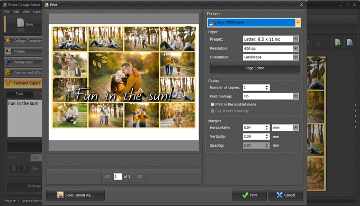Open the margin units mm dropdown
360x206 pixels.
(x=296, y=128)
